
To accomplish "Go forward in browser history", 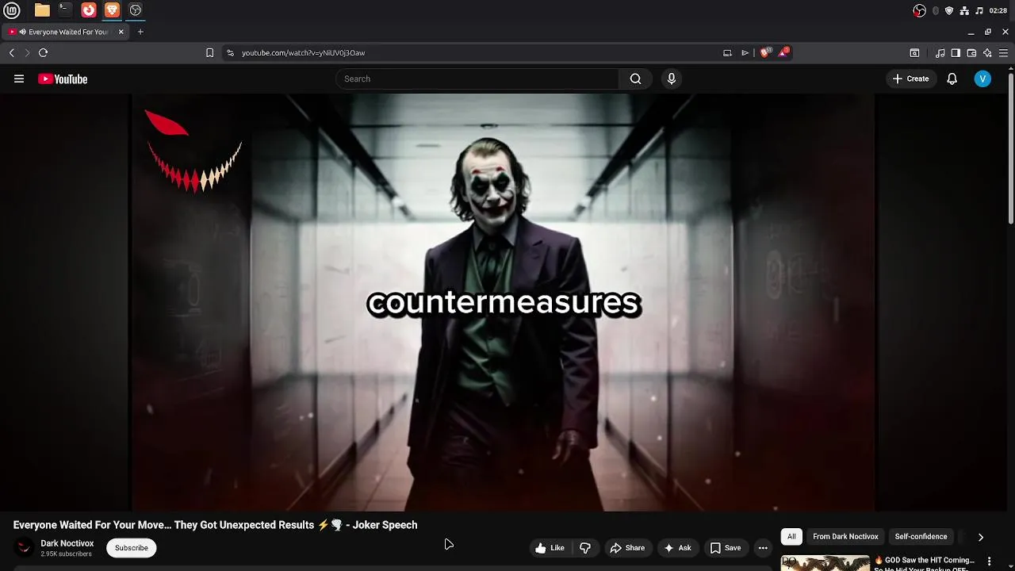I will click(x=27, y=52).
